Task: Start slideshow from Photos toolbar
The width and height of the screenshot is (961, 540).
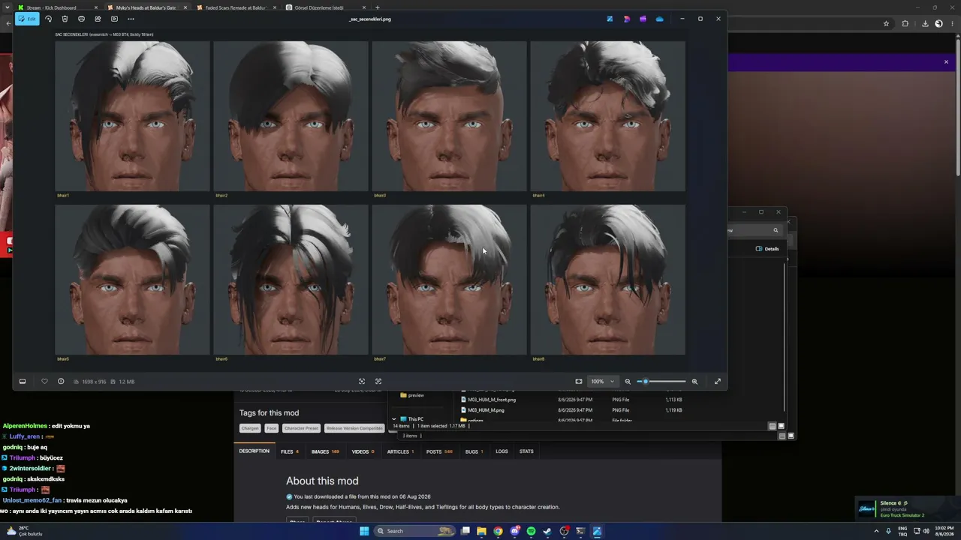Action: tap(114, 19)
